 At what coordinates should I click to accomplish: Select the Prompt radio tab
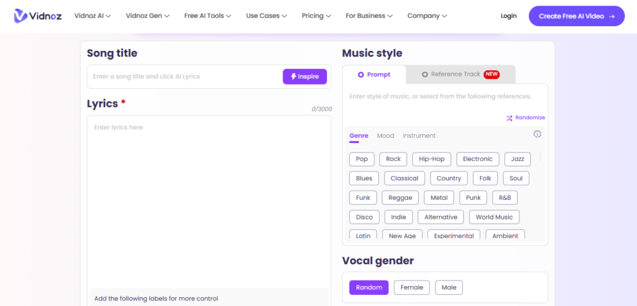pyautogui.click(x=374, y=75)
